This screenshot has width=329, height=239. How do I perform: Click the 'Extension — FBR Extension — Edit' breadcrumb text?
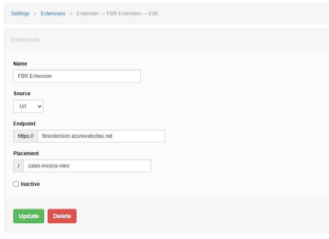coord(117,14)
